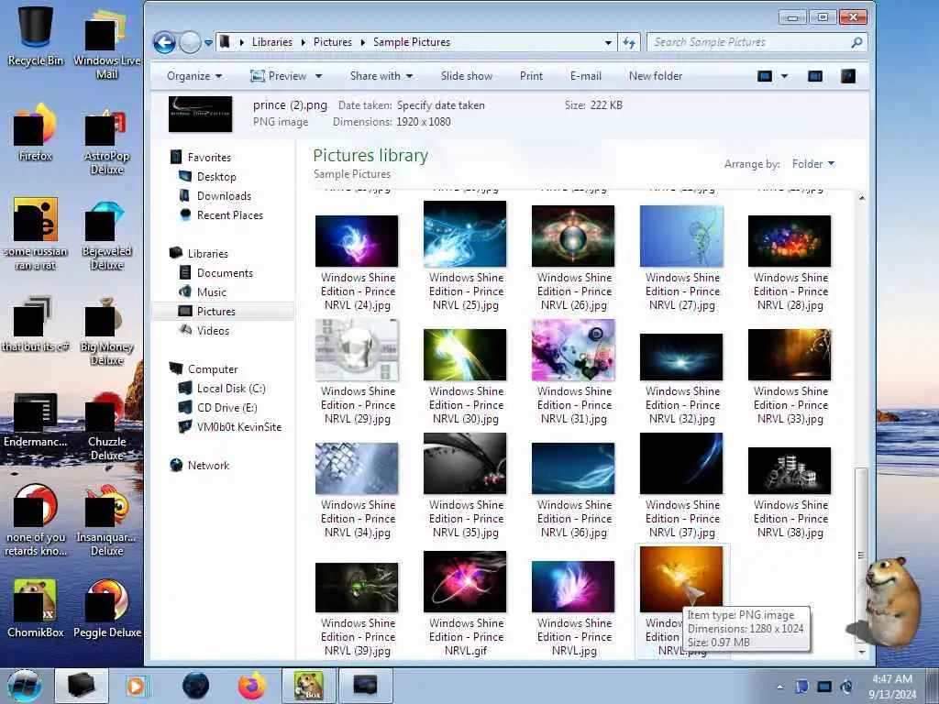Start the Slide show

point(467,76)
